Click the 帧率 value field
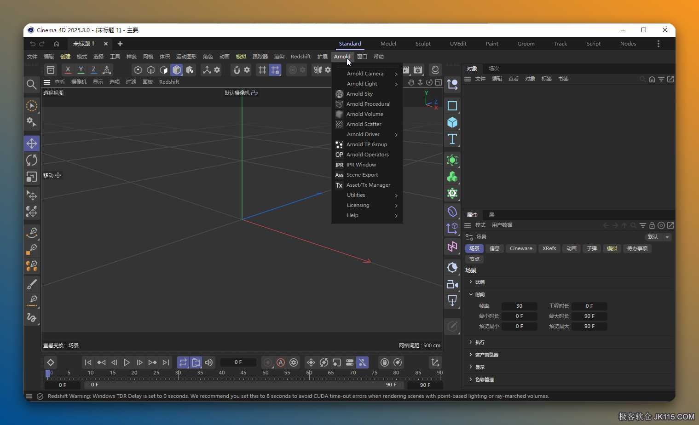699x425 pixels. click(519, 306)
